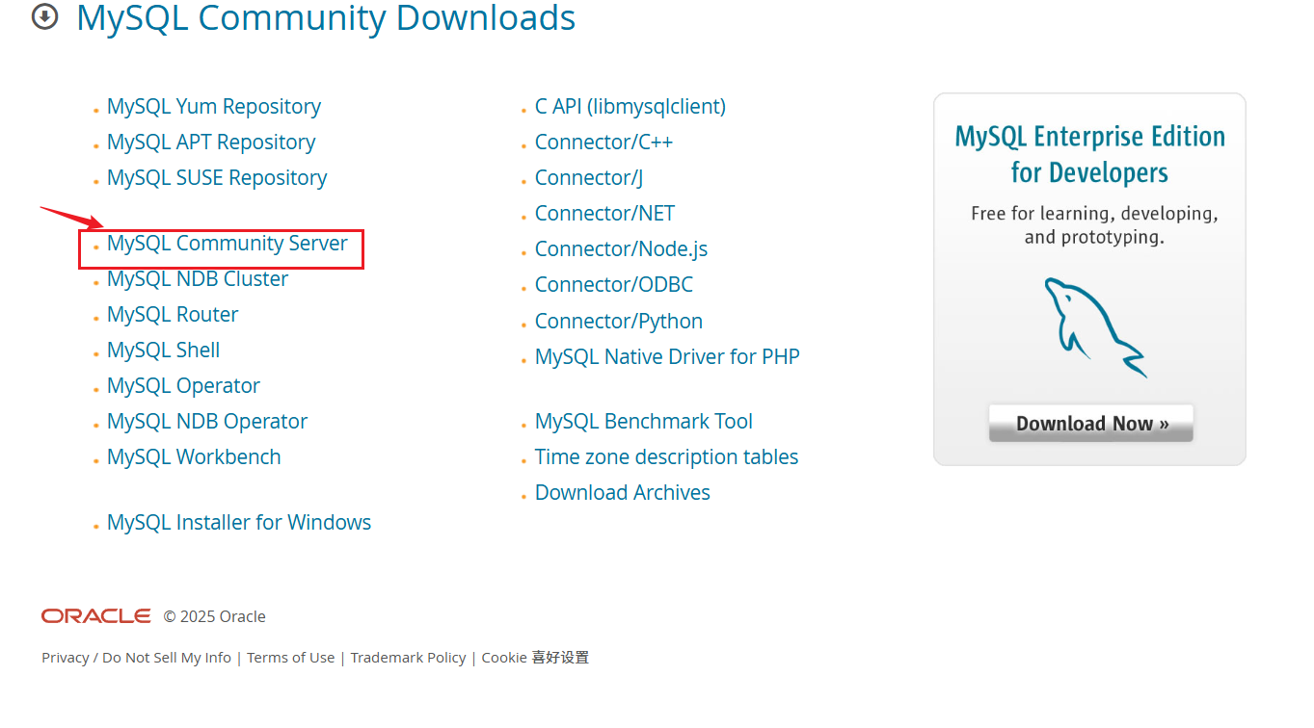Image resolution: width=1314 pixels, height=728 pixels.
Task: Open MySQL Benchmark Tool link
Action: click(x=644, y=422)
